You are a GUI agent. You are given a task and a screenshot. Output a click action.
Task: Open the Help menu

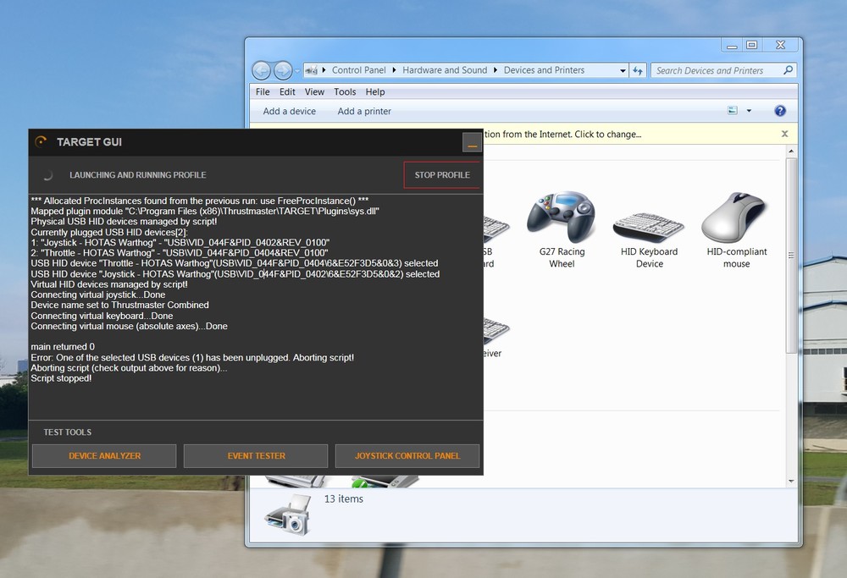point(375,91)
